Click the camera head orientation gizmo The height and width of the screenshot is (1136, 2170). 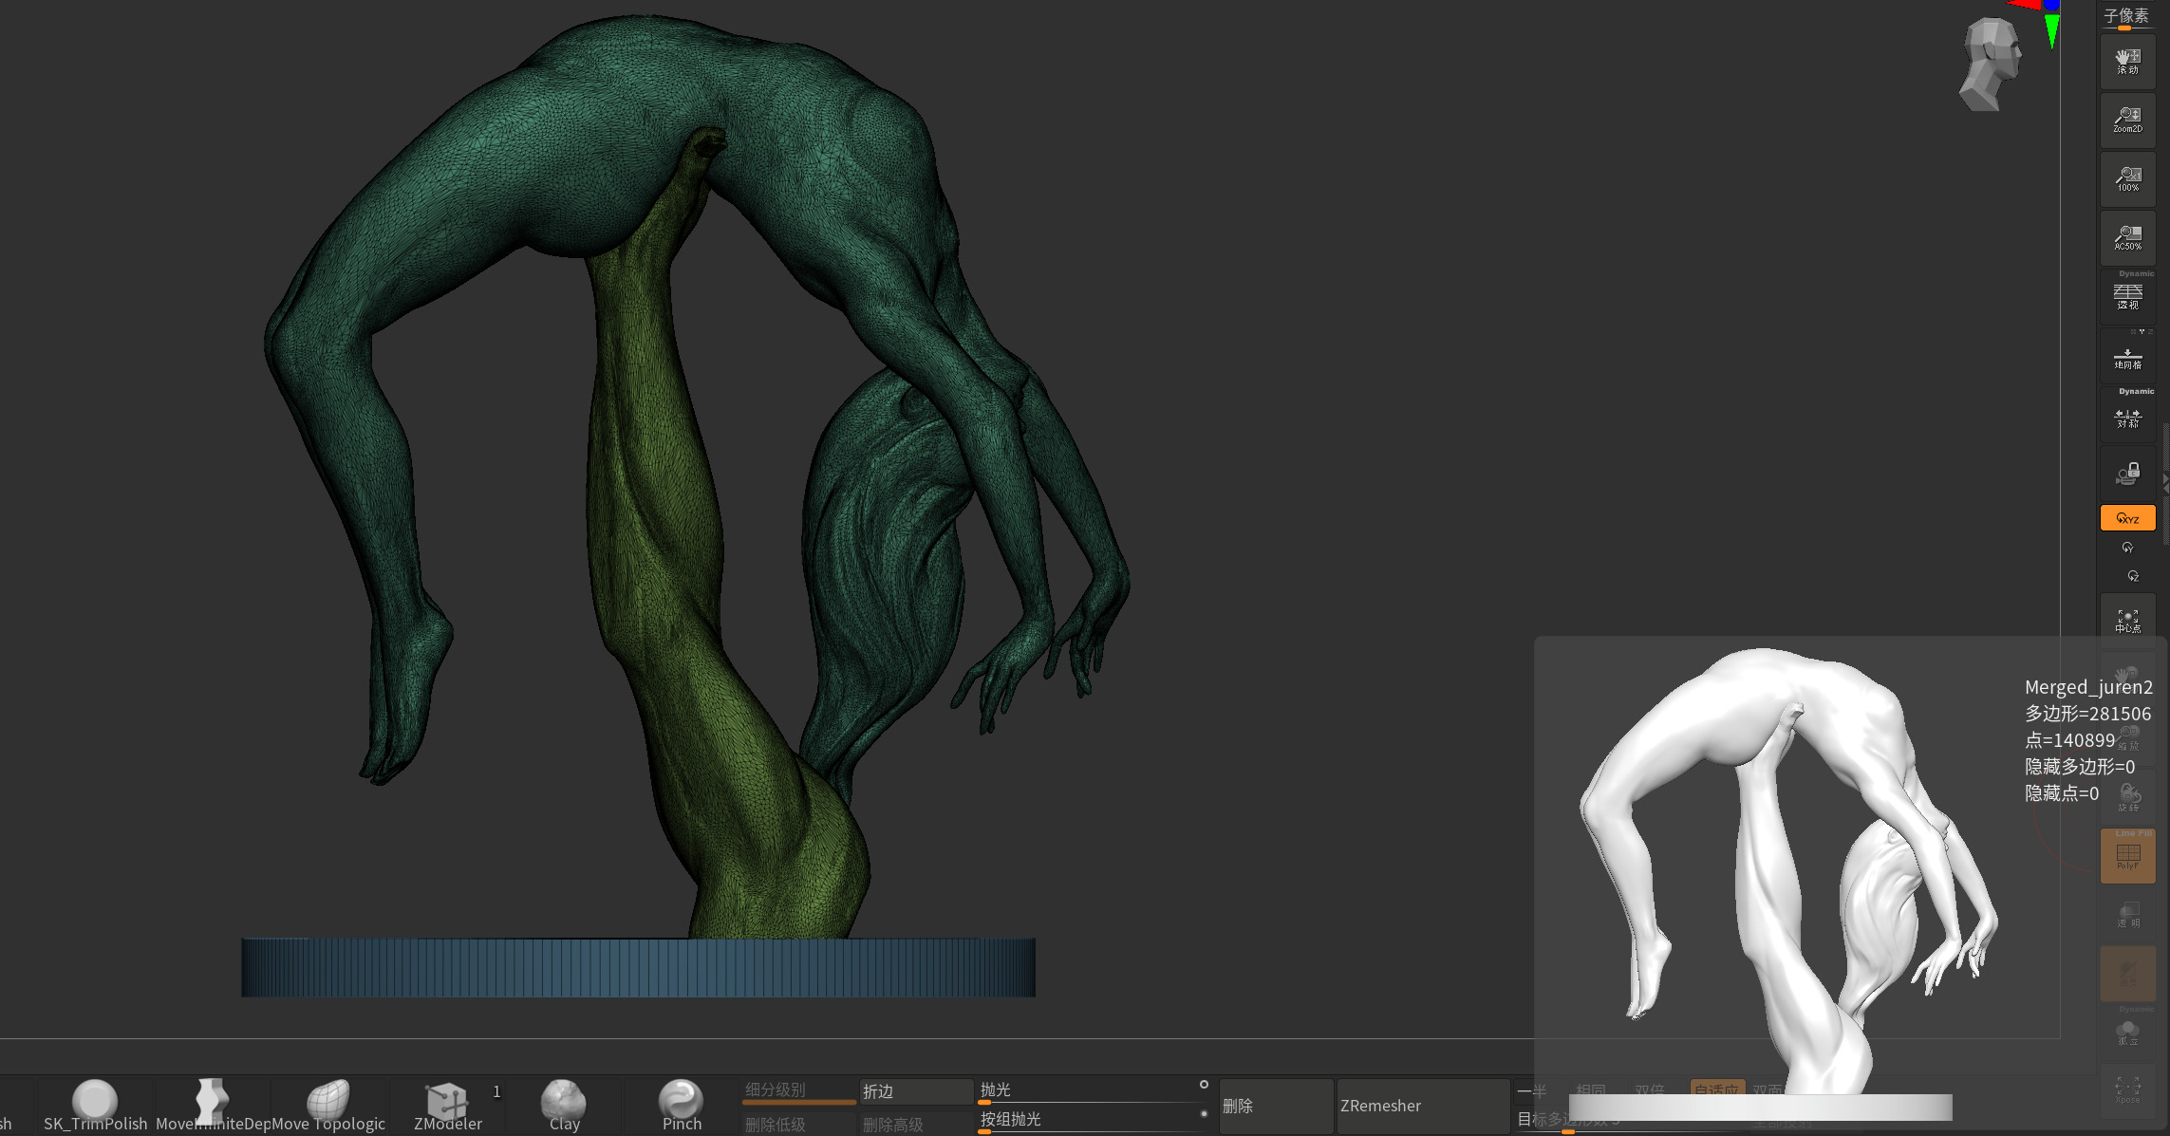[x=1991, y=65]
